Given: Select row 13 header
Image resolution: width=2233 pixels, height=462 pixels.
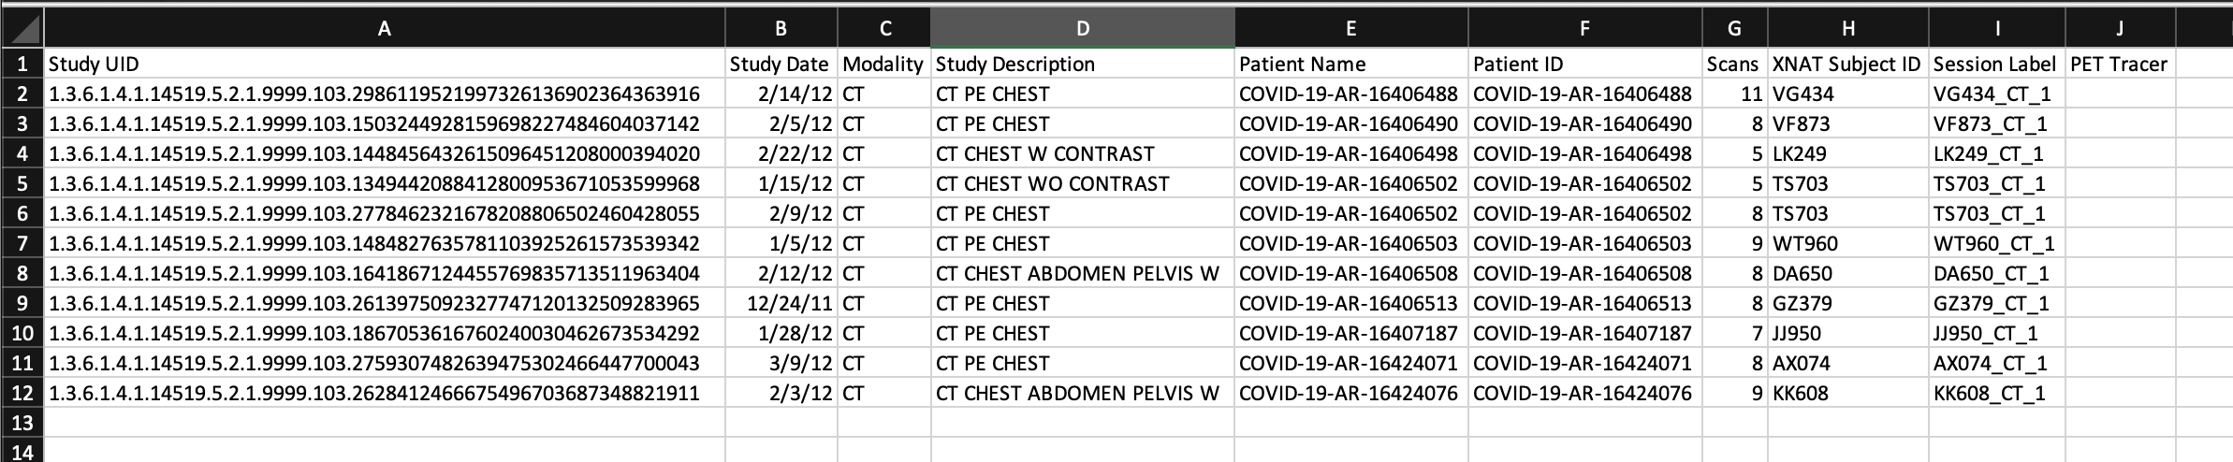Looking at the screenshot, I should click(x=22, y=424).
